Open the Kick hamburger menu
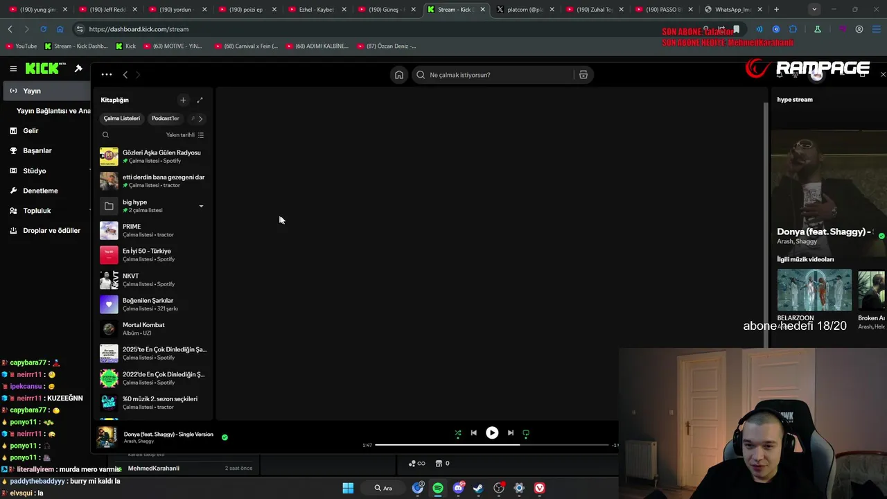 coord(13,69)
